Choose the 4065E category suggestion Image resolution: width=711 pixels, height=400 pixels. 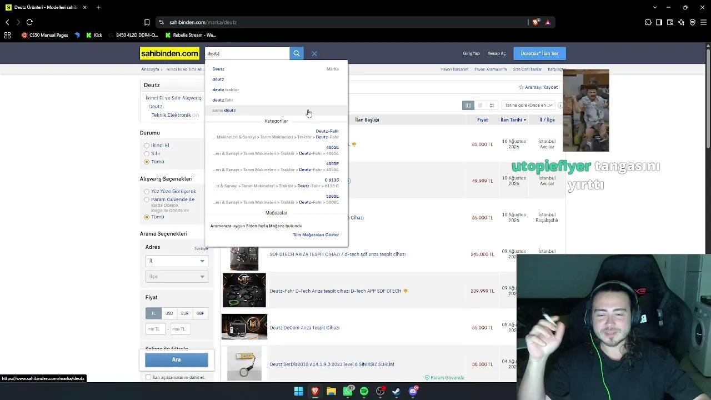click(x=276, y=151)
